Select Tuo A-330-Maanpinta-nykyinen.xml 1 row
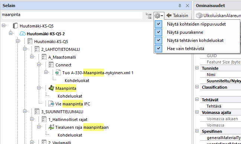 pos(98,73)
